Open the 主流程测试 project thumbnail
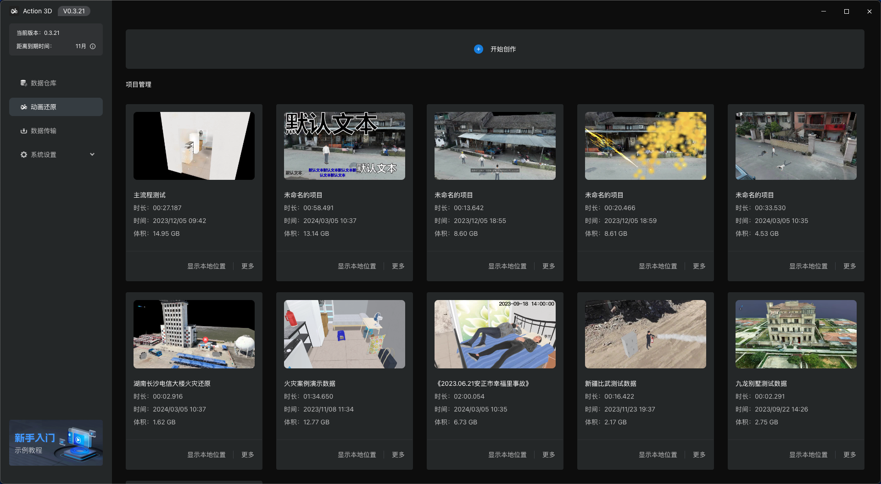 pyautogui.click(x=194, y=146)
